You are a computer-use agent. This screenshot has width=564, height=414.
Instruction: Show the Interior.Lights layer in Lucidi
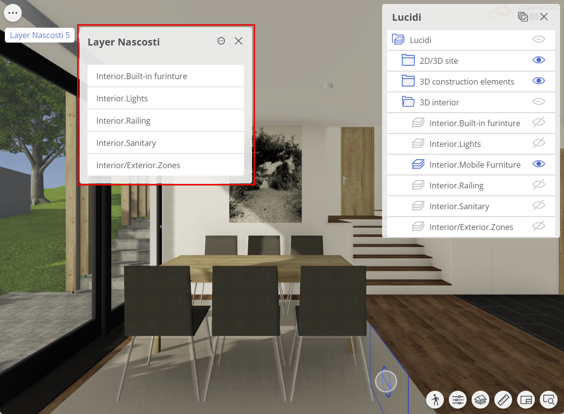coord(538,143)
